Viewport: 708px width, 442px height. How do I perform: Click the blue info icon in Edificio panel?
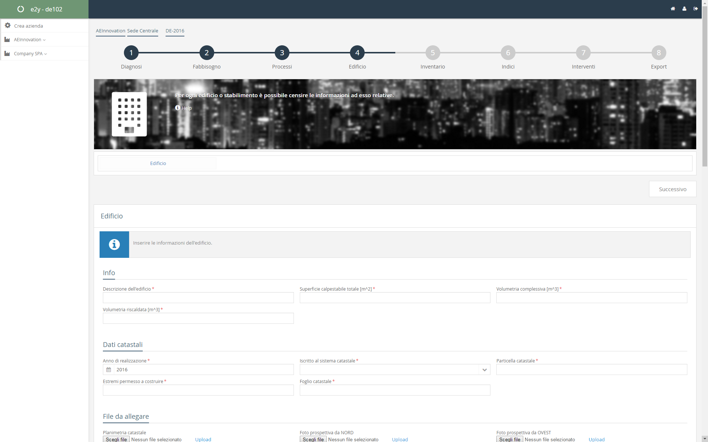114,245
